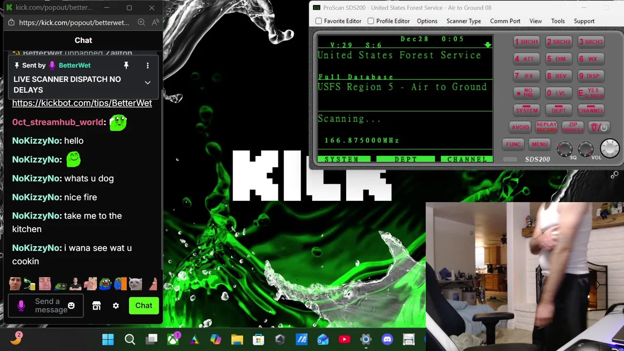Viewport: 624px width, 351px height.
Task: Click the 5 DIM key
Action: tap(559, 59)
